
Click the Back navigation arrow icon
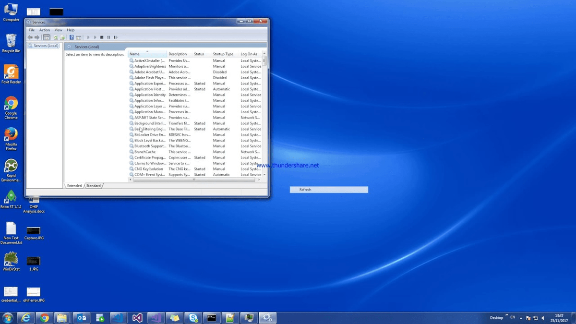pos(30,37)
